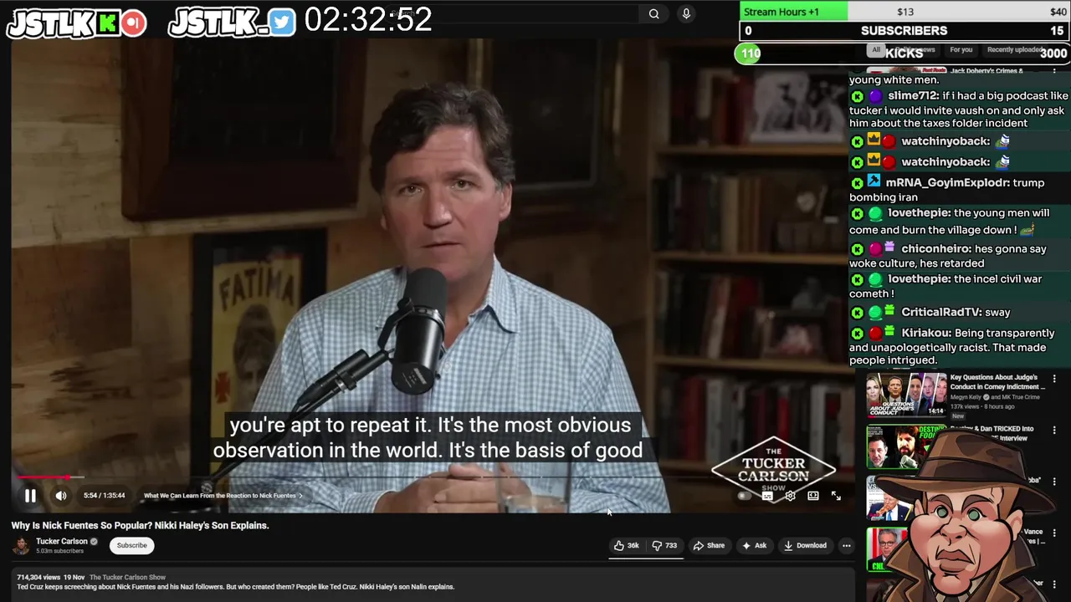Viewport: 1071px width, 602px height.
Task: Share the video
Action: 709,545
